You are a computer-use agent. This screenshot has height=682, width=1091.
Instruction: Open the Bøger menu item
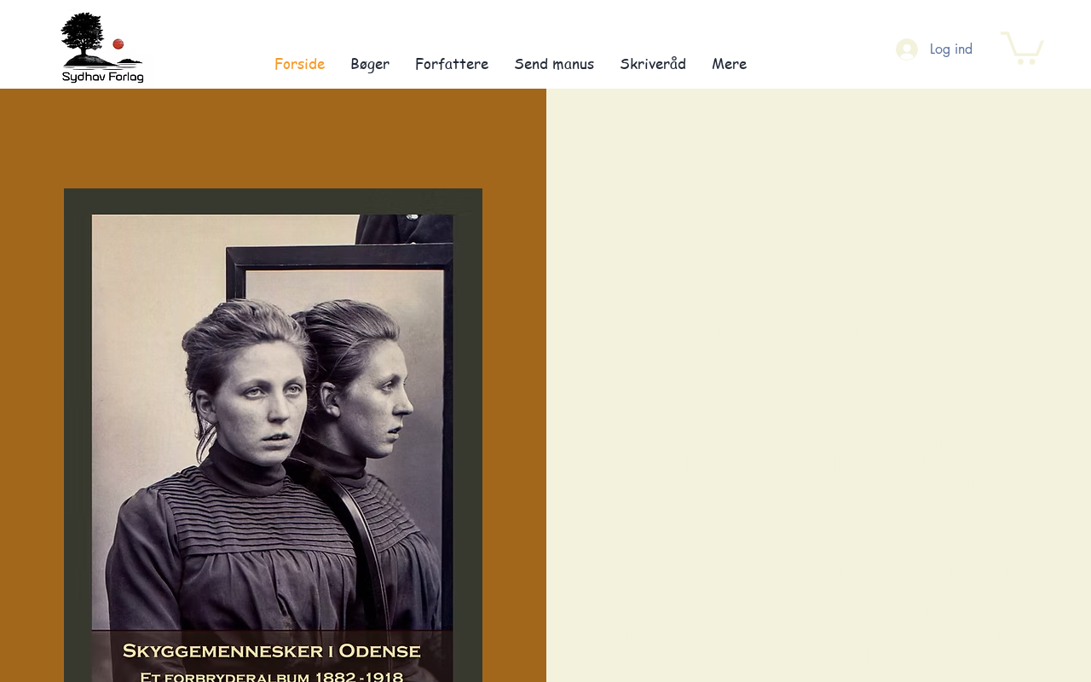point(370,63)
